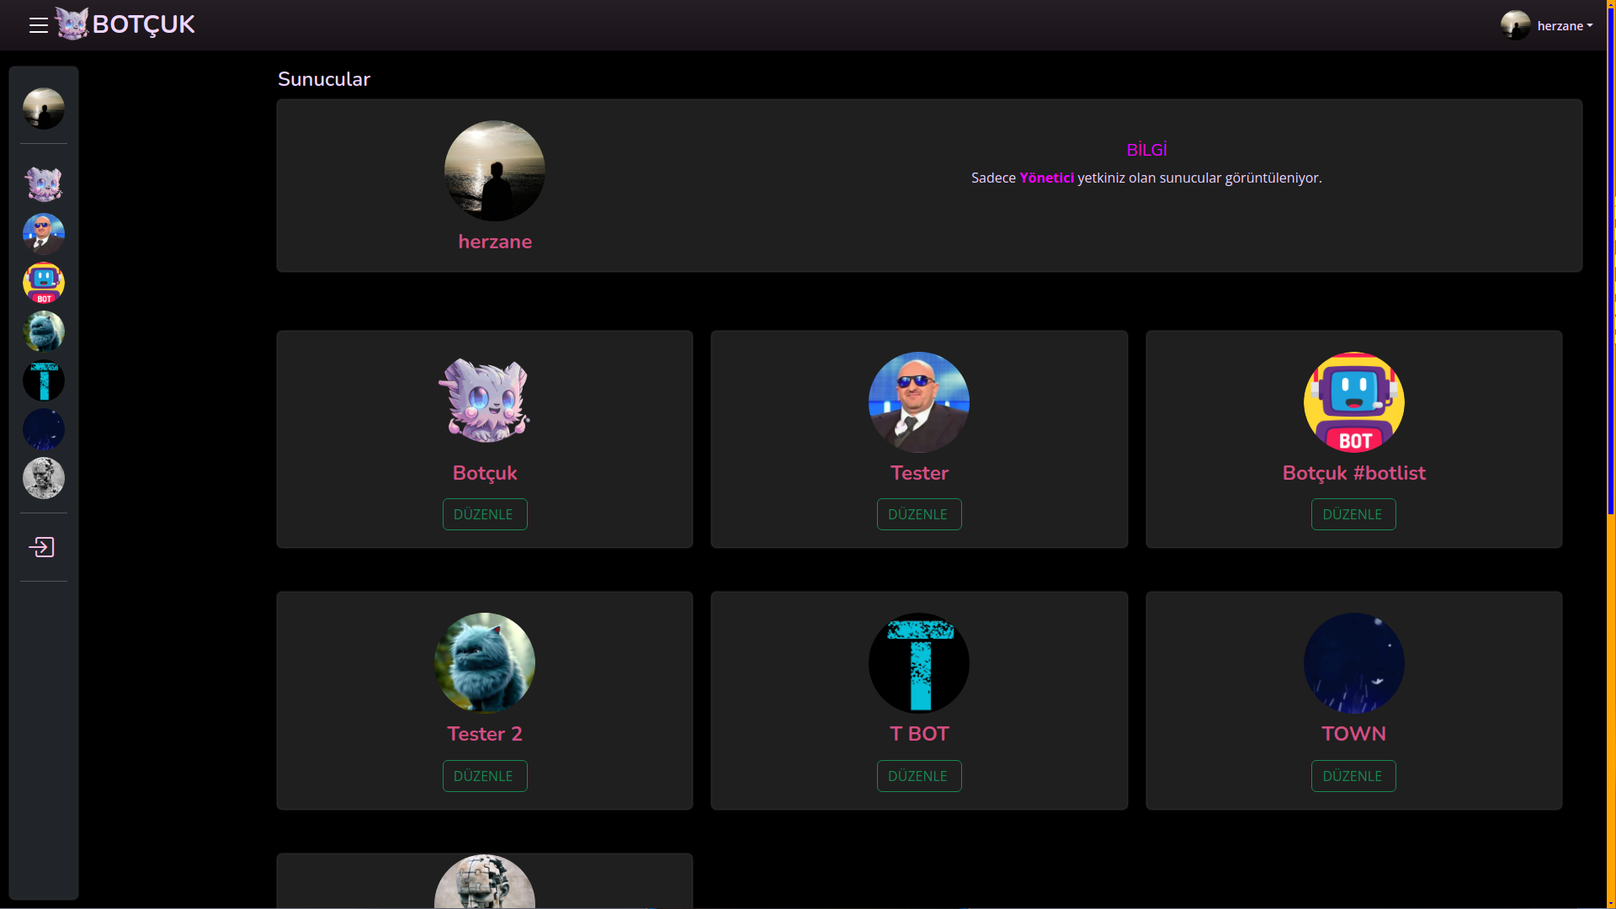Click the TOWN server name link
Image resolution: width=1616 pixels, height=909 pixels.
[1353, 733]
